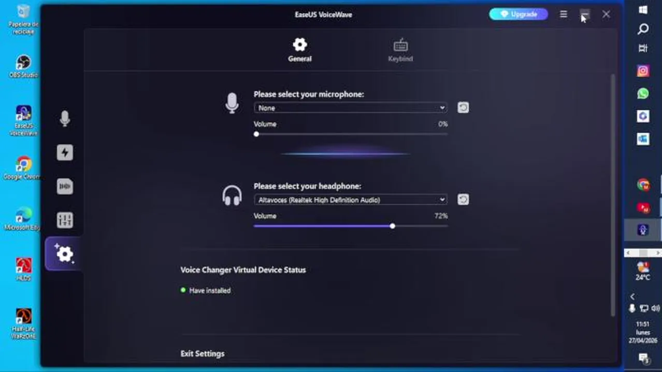Open the soundboard waveform sidebar icon

coord(65,187)
